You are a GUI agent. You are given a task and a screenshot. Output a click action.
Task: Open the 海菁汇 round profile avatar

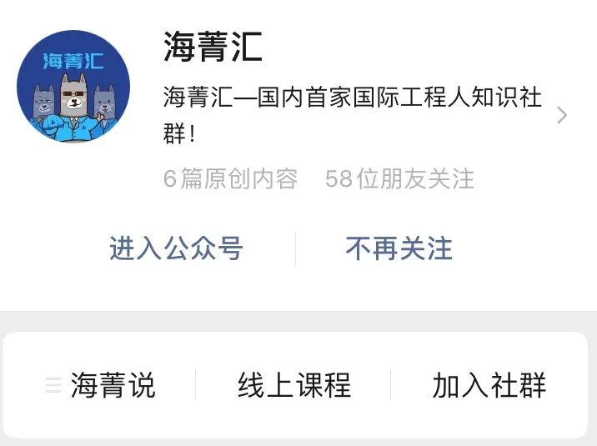(x=73, y=87)
